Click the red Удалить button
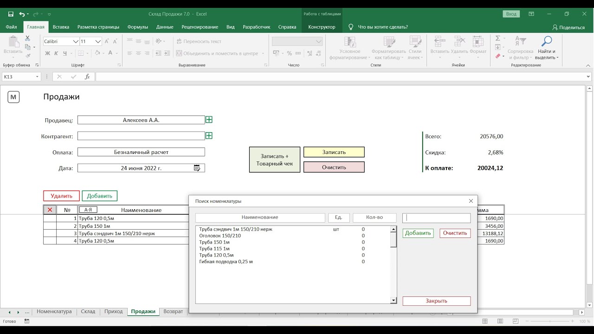 (61, 196)
